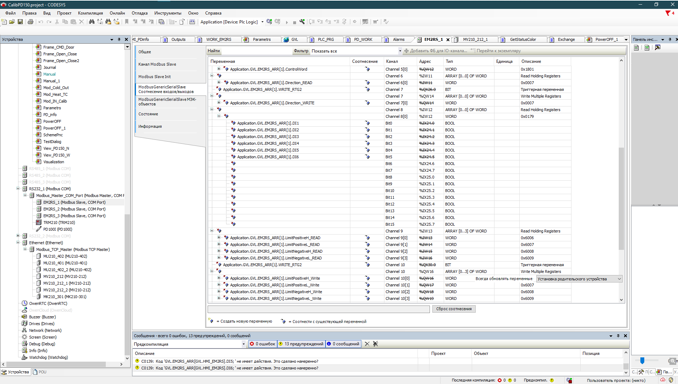The image size is (678, 384).
Task: Click the PD100I device icon in tree
Action: (x=39, y=229)
